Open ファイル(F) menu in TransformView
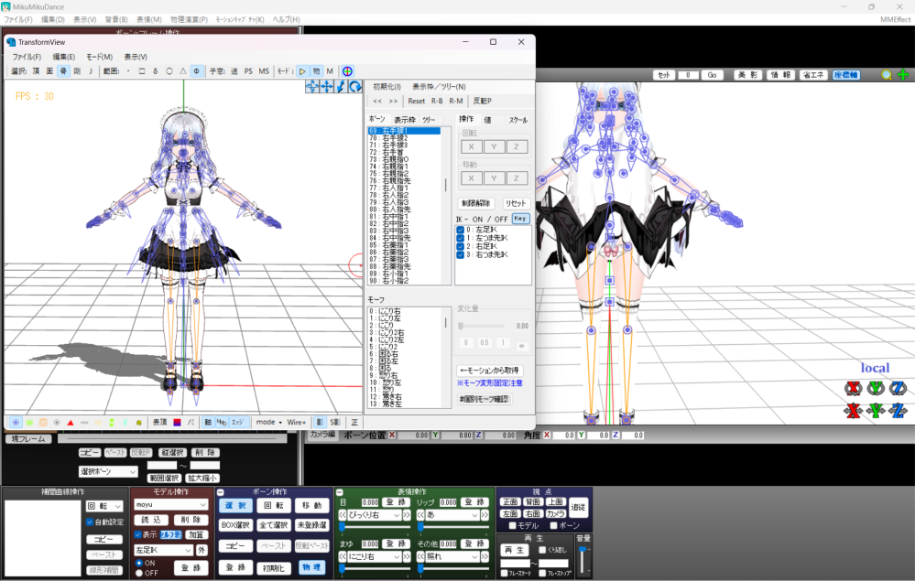Viewport: 915px width, 581px height. 27,57
